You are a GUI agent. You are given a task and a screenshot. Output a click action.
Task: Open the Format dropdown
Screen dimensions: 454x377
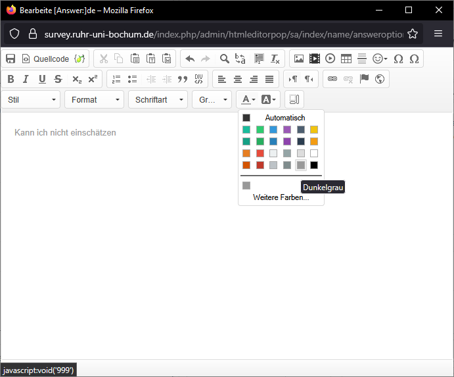coord(95,99)
